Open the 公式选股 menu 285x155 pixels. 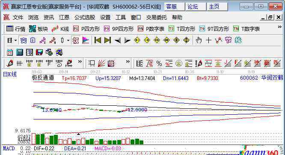tap(85, 18)
